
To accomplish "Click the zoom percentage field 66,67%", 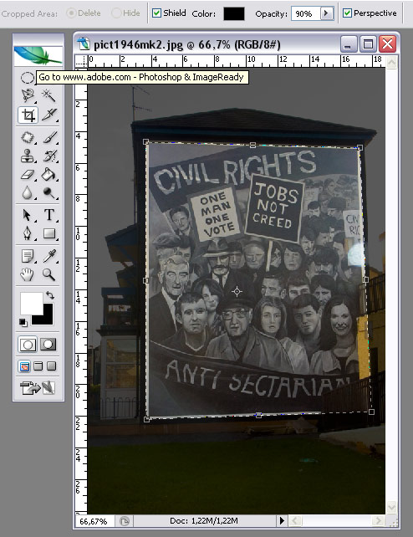I will click(x=94, y=521).
